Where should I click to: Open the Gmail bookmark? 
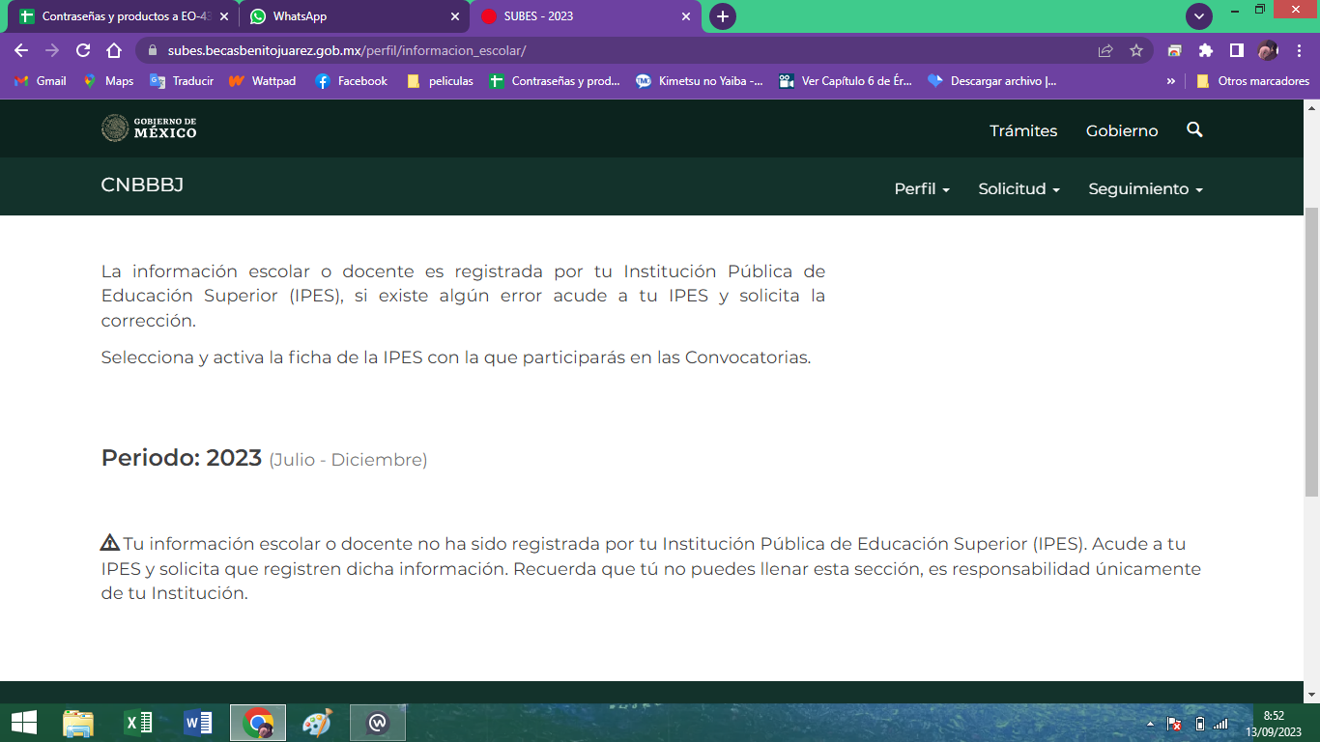41,81
